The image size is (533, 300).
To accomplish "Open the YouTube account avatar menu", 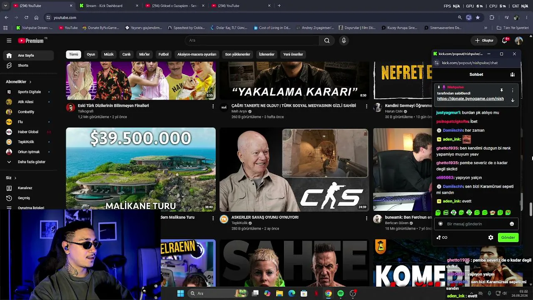I will pyautogui.click(x=518, y=40).
